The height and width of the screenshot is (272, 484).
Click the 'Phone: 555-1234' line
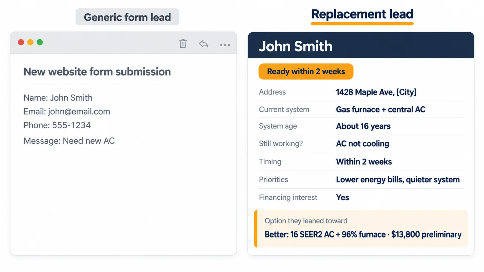[x=57, y=125]
